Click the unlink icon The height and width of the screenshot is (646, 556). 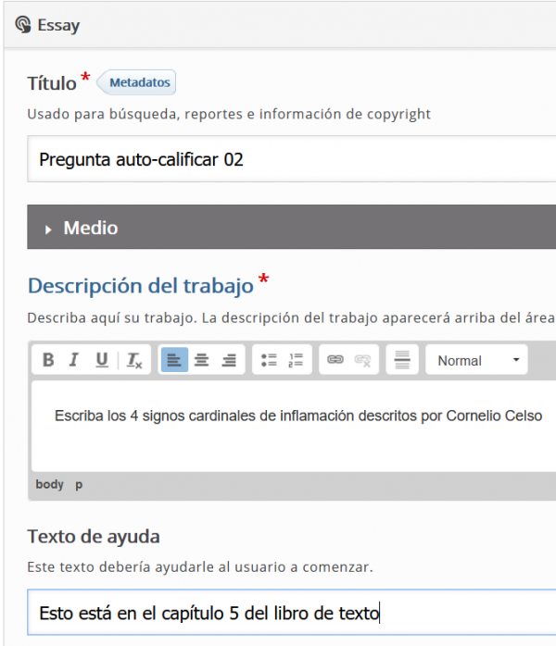[363, 360]
